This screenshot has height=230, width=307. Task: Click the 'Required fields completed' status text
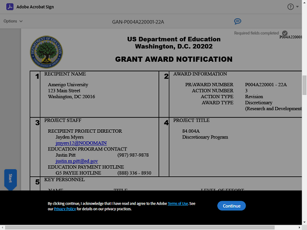click(256, 33)
